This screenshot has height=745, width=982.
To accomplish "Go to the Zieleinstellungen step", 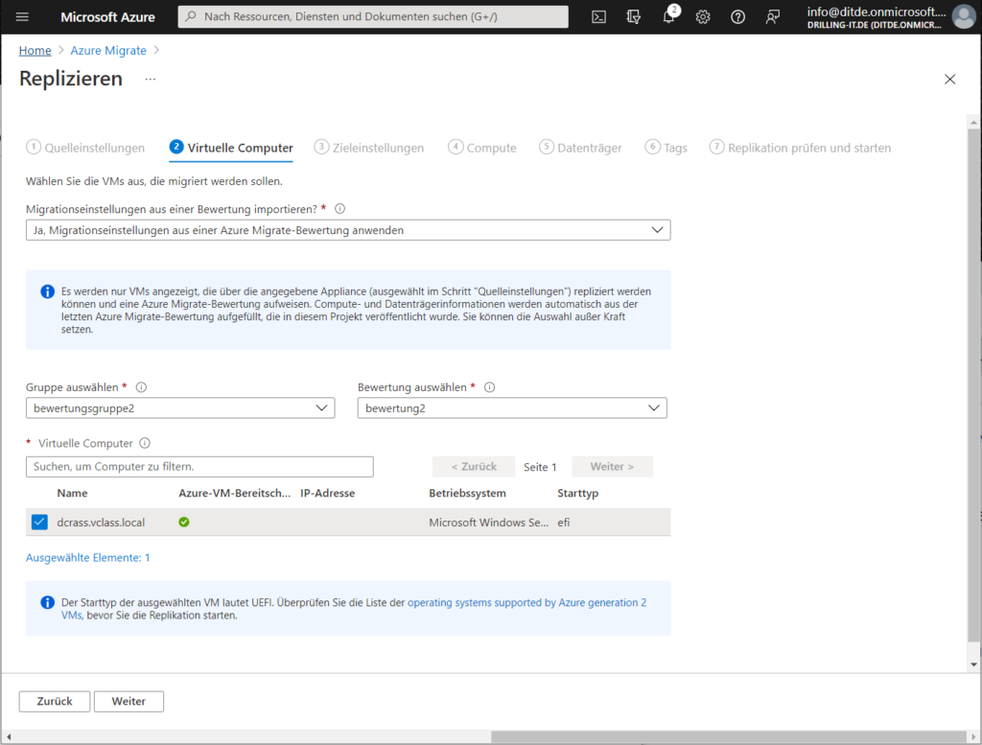I will [x=369, y=148].
